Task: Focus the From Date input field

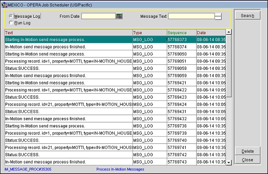Action: pos(98,16)
